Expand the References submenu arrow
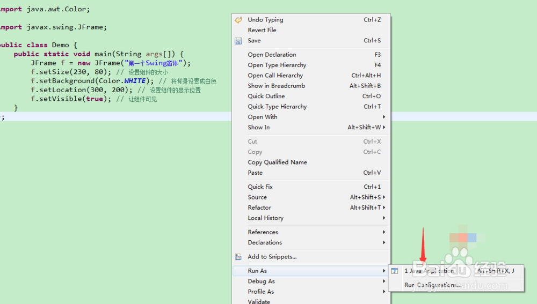The image size is (537, 304). (x=384, y=232)
